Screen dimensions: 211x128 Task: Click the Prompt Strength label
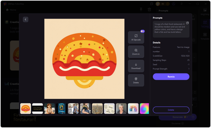tap(160, 69)
